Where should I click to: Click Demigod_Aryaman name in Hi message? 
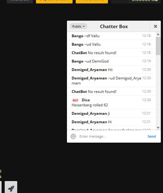click(x=89, y=122)
